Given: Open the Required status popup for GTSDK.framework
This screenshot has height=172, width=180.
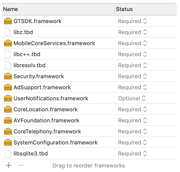Looking at the screenshot, I should click(x=132, y=21).
